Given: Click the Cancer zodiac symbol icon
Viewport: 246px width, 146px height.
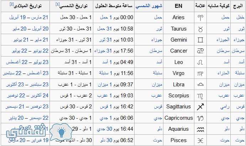Looking at the screenshot, I should click(x=200, y=51).
